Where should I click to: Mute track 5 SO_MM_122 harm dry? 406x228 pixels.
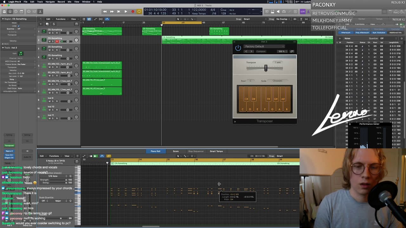[49, 67]
